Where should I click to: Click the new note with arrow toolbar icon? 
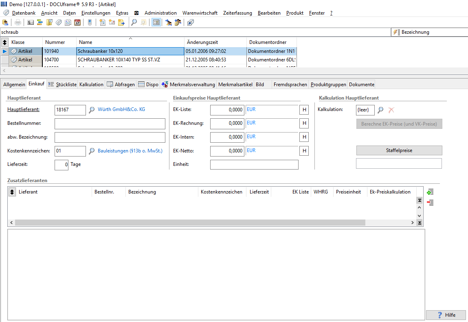tap(121, 22)
